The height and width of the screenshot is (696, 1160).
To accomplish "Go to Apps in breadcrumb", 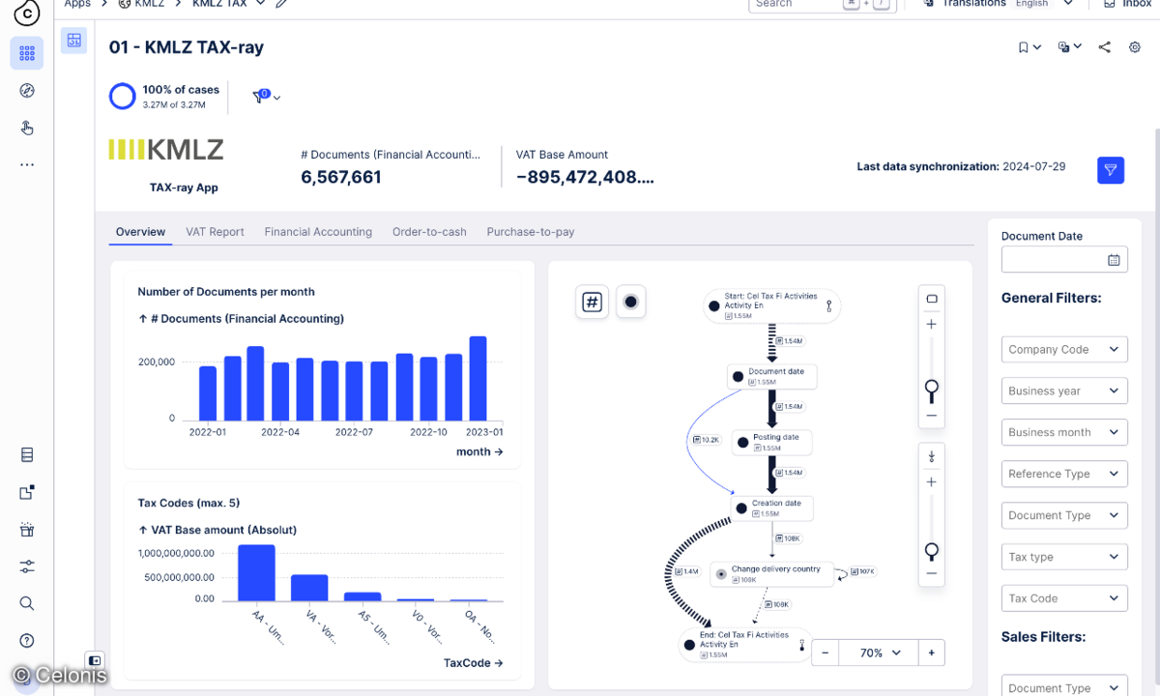I will coord(77,4).
